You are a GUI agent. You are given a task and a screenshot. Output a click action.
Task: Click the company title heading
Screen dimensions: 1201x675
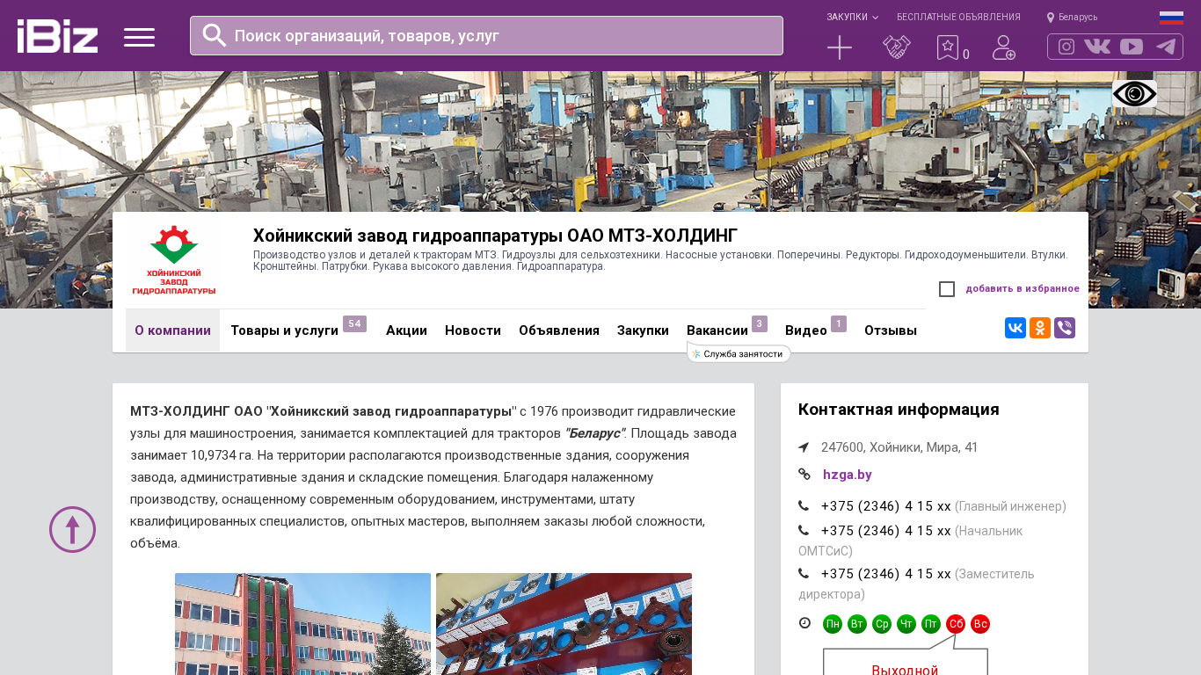coord(495,236)
